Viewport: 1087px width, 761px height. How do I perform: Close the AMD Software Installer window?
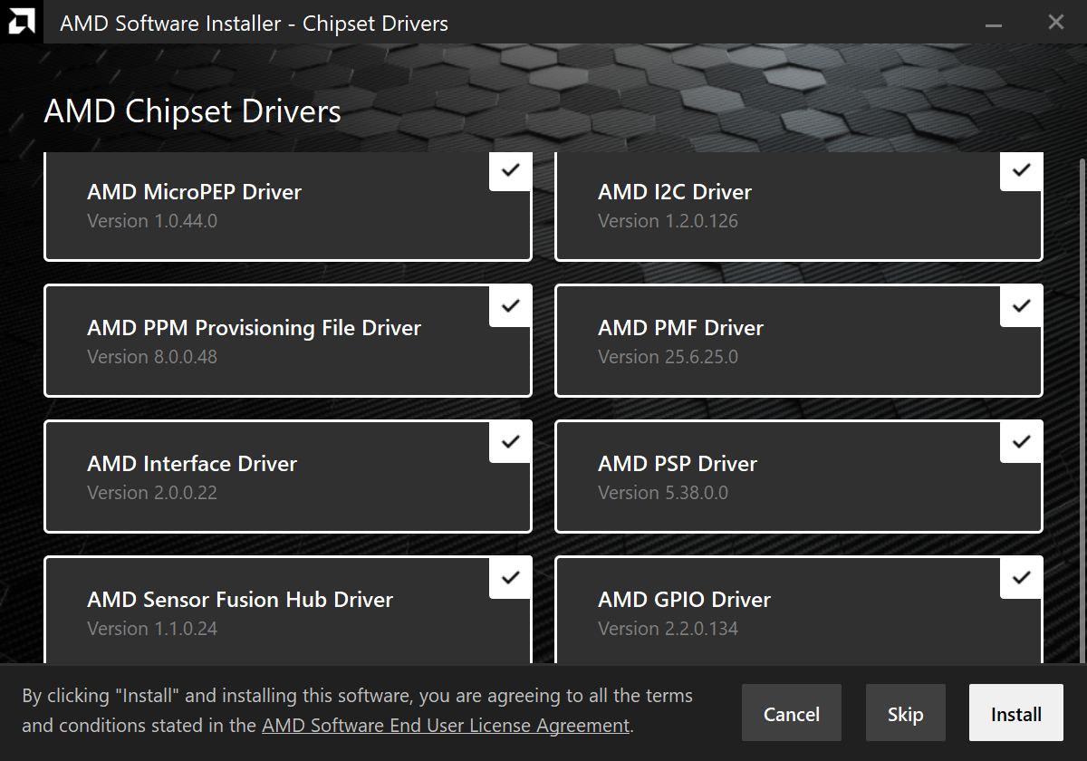coord(1055,22)
